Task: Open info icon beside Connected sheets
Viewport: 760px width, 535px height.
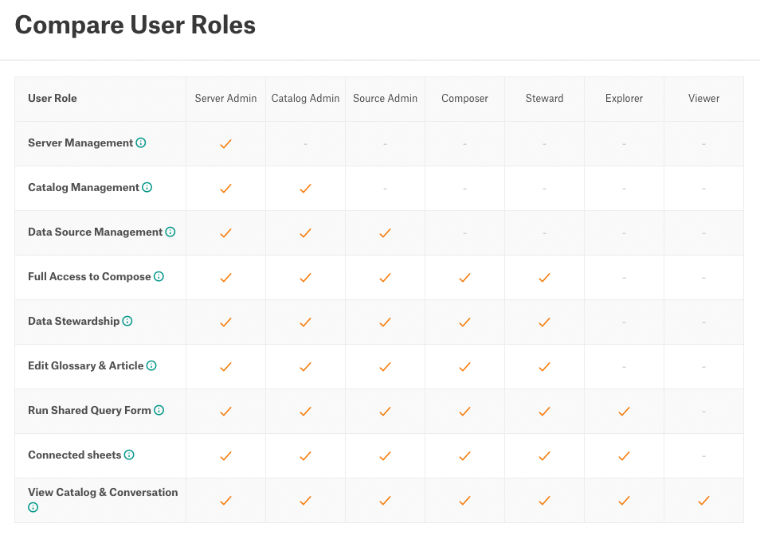Action: point(129,455)
